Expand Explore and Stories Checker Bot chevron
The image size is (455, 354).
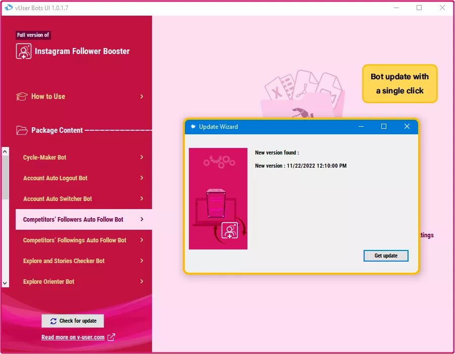click(x=141, y=261)
